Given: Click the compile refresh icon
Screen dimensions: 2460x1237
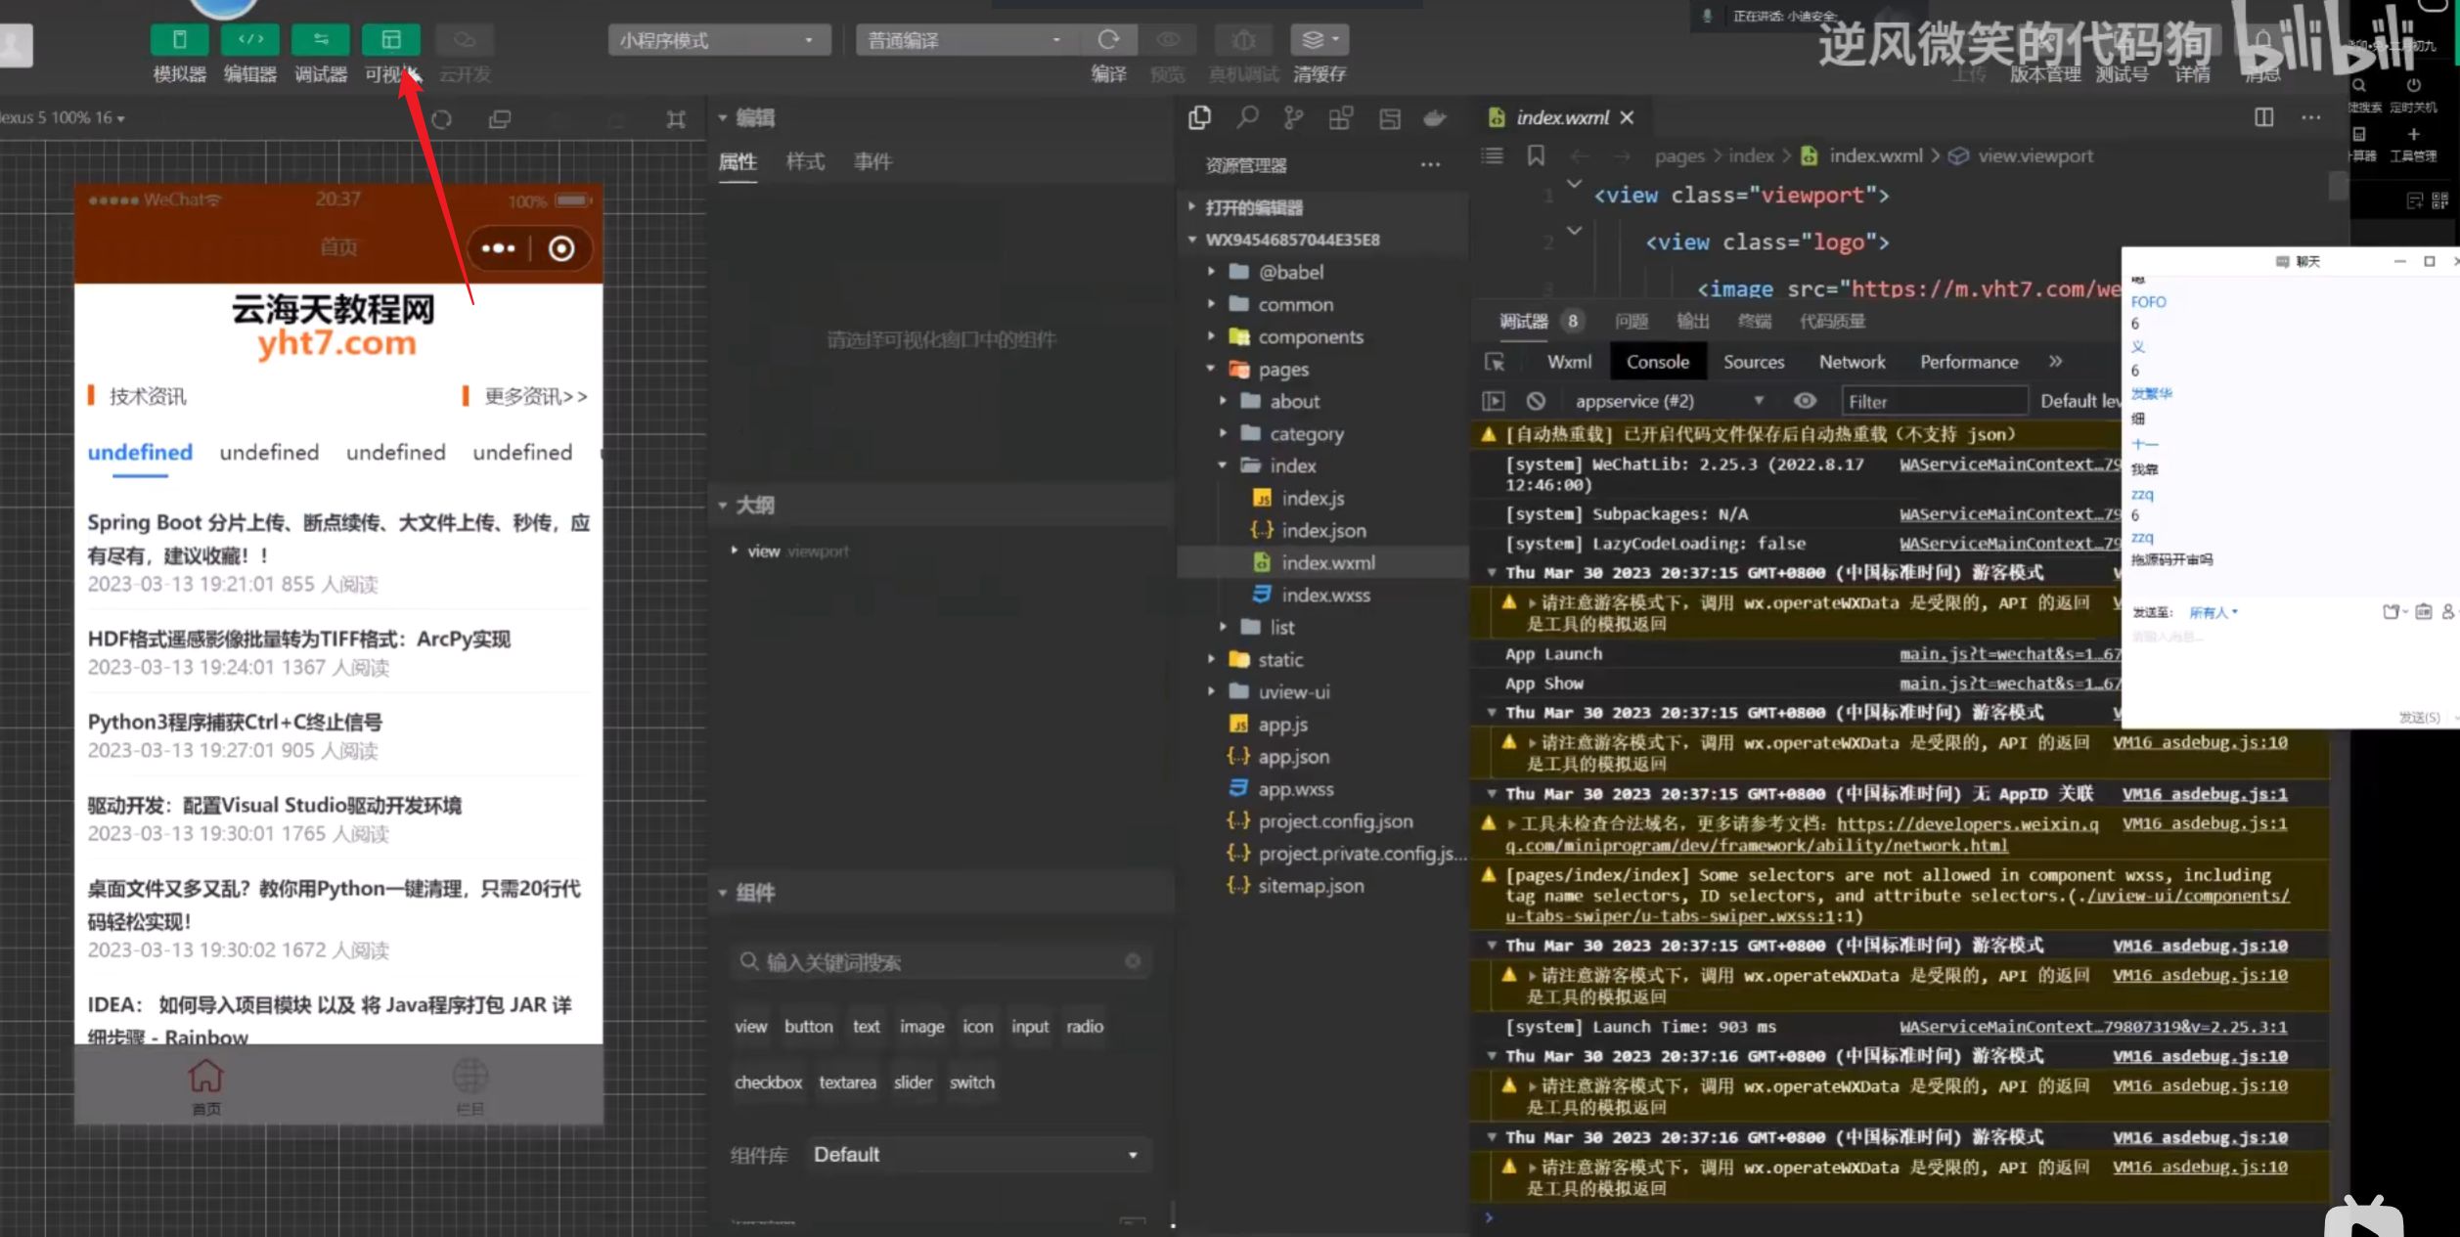Looking at the screenshot, I should coord(1108,40).
